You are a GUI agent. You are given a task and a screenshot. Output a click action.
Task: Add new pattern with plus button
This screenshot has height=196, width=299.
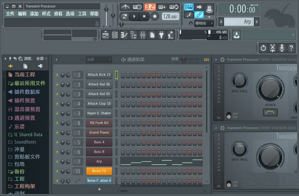[x=256, y=22]
